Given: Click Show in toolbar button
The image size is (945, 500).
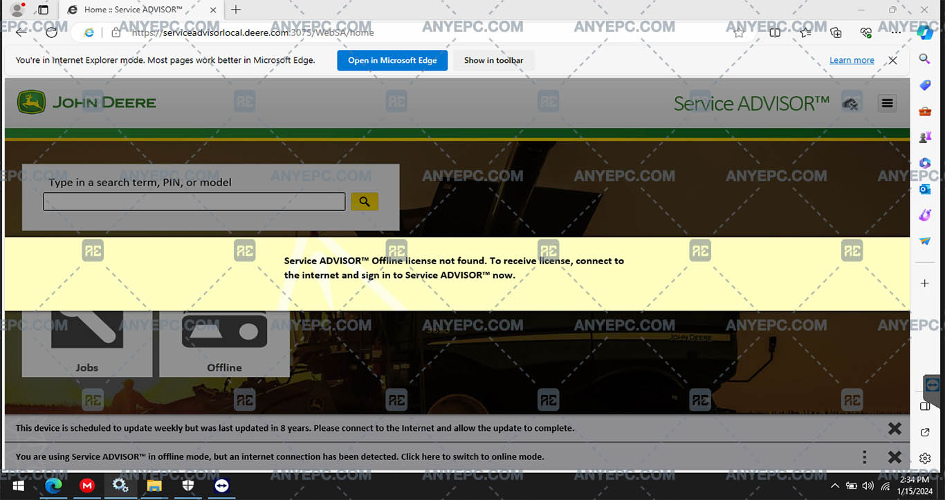Looking at the screenshot, I should [x=494, y=60].
